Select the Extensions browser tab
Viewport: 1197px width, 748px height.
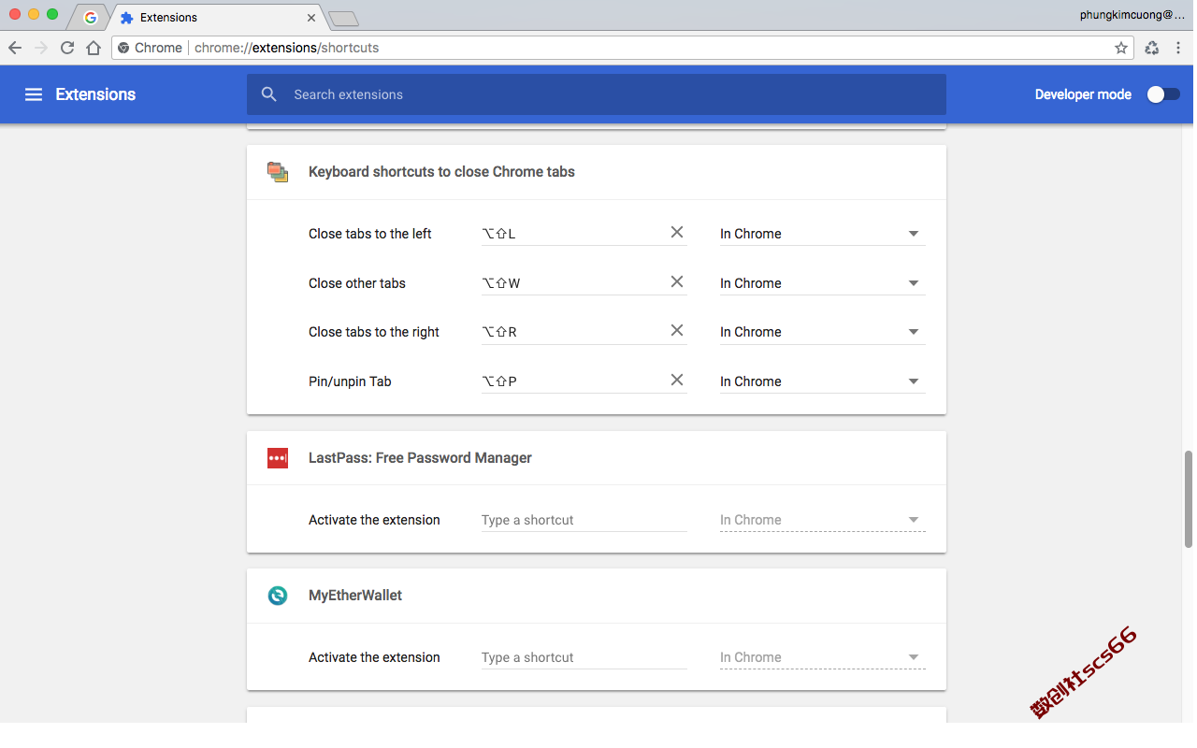tap(215, 18)
